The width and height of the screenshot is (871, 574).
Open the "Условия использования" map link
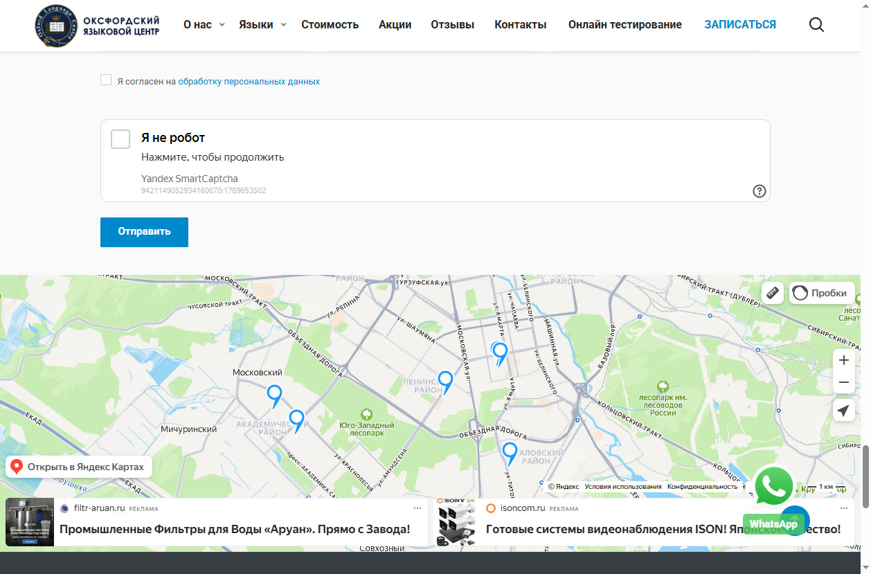pos(623,487)
